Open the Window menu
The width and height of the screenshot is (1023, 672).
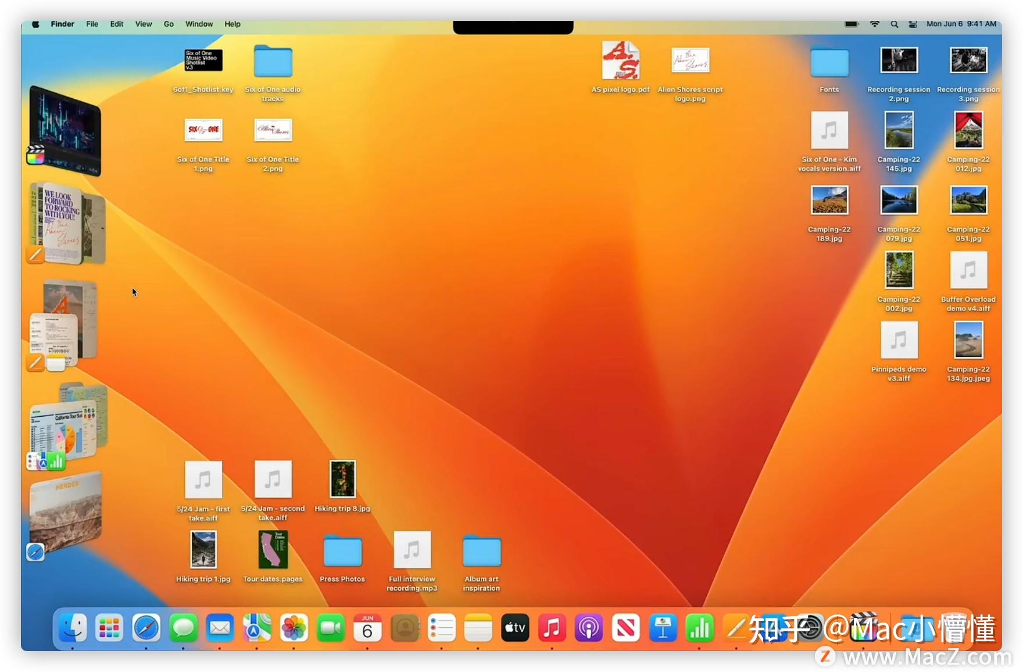tap(199, 24)
